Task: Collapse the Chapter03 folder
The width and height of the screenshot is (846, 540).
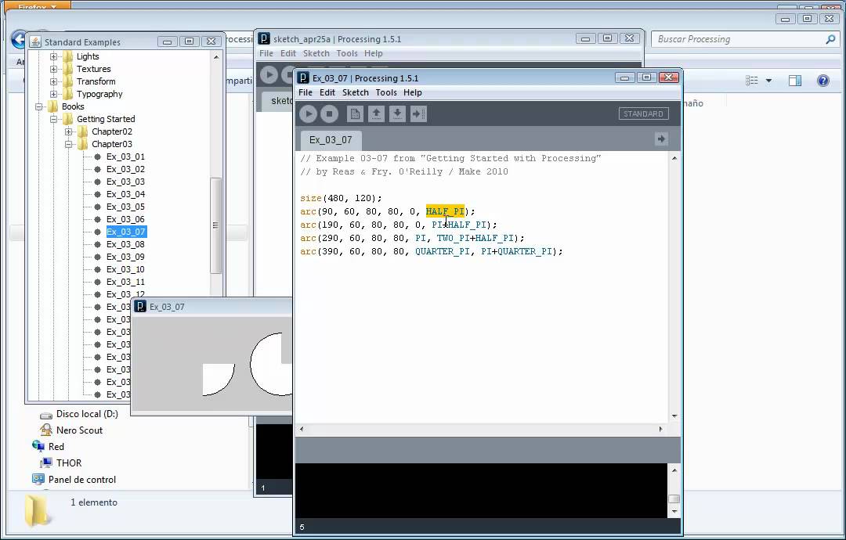Action: pyautogui.click(x=68, y=144)
